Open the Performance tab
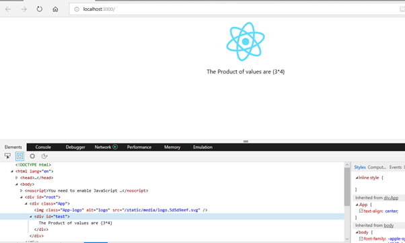 click(139, 147)
